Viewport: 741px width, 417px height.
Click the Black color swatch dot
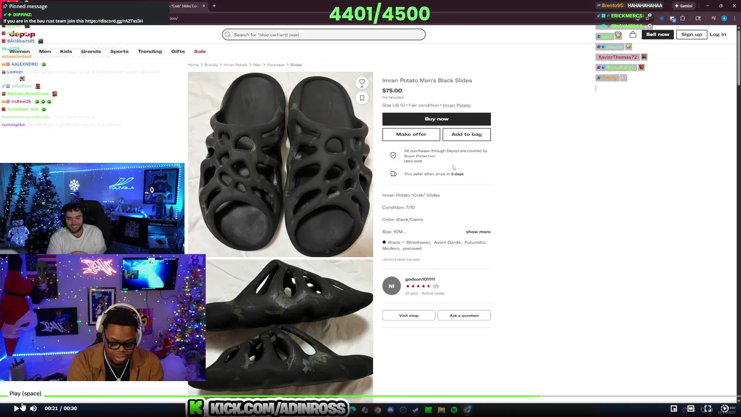(384, 243)
